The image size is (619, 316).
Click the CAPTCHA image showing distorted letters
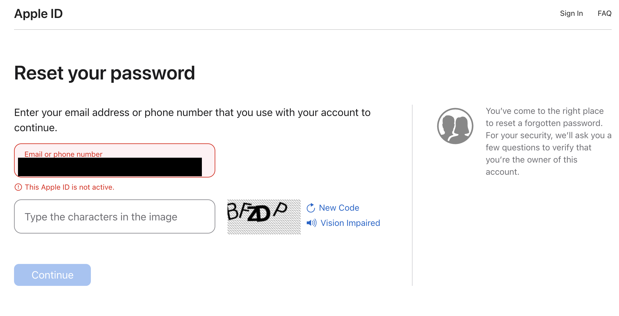click(x=264, y=217)
